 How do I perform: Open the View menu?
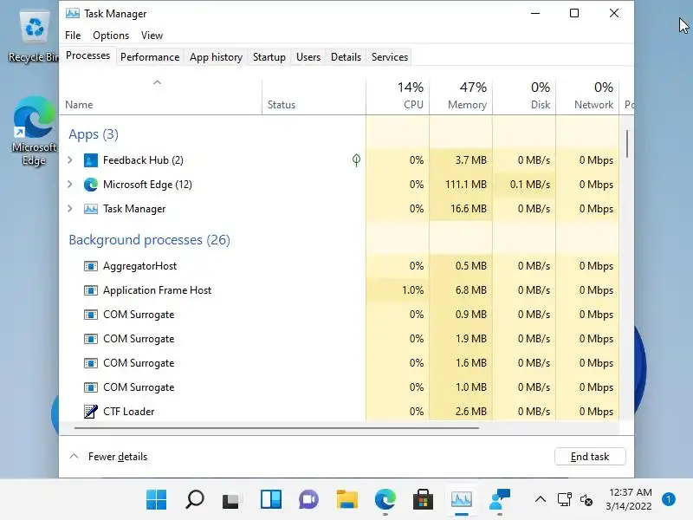(x=152, y=36)
